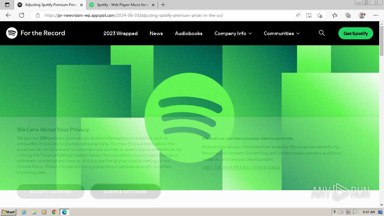Open Edge settings and more menu
The height and width of the screenshot is (216, 384).
pyautogui.click(x=376, y=15)
